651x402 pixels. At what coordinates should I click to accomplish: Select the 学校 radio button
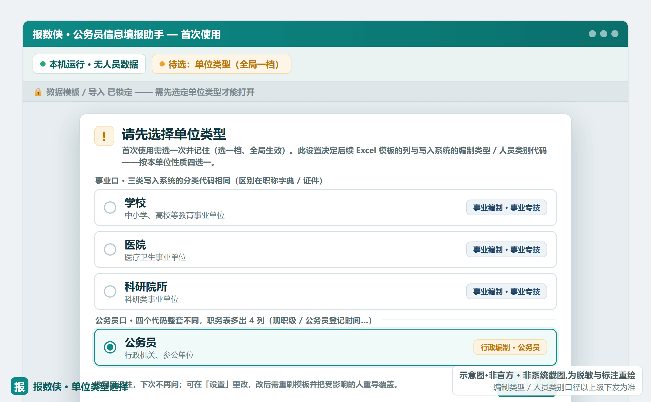[110, 208]
